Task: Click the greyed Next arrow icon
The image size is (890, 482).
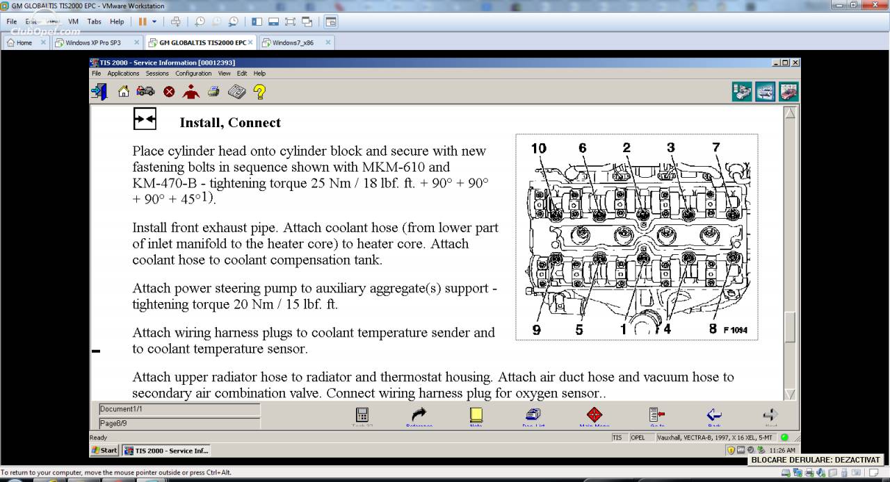Action: (770, 416)
